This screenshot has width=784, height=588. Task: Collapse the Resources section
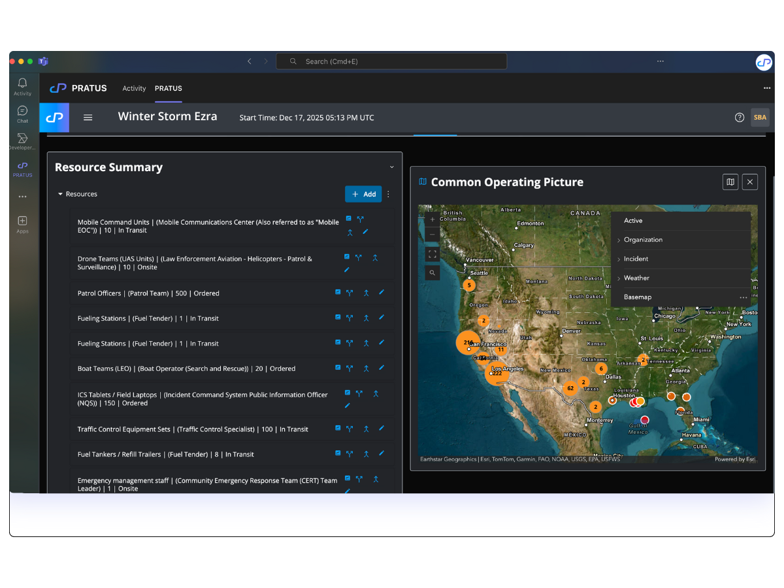point(61,193)
